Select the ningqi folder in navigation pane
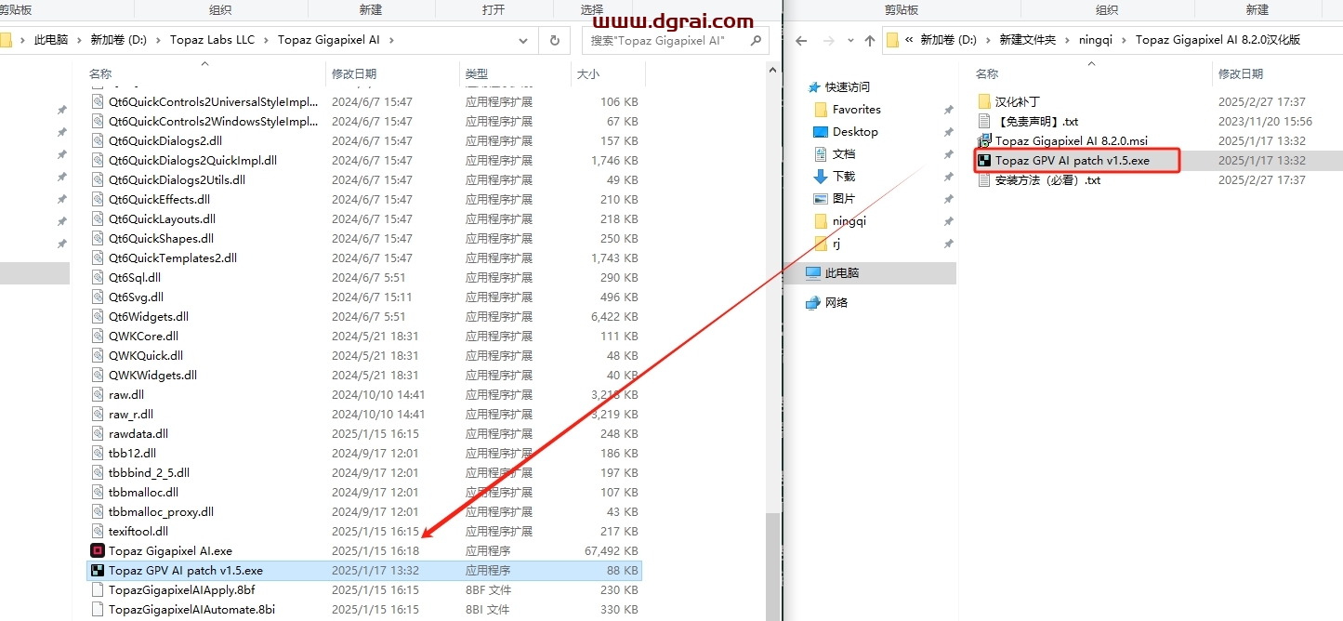This screenshot has height=621, width=1343. (849, 221)
